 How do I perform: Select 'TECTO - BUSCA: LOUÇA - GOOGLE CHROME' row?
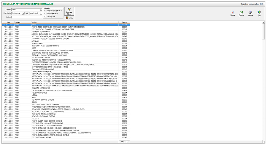tap(66, 123)
